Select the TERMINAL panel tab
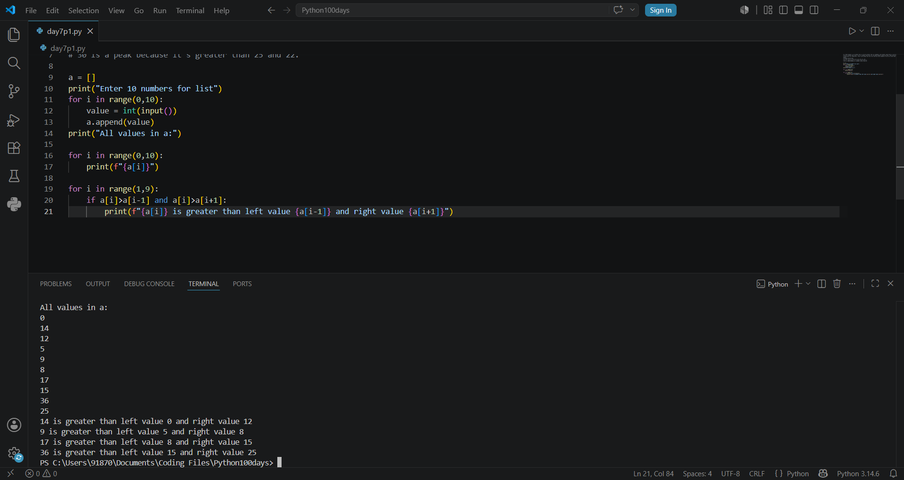Image resolution: width=904 pixels, height=480 pixels. click(203, 284)
